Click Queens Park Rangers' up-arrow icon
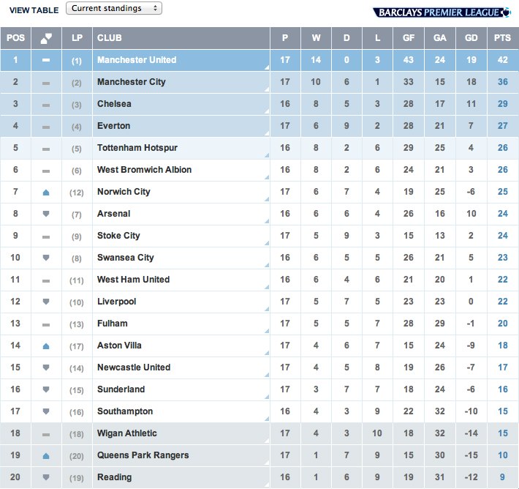This screenshot has width=519, height=489. coord(46,456)
